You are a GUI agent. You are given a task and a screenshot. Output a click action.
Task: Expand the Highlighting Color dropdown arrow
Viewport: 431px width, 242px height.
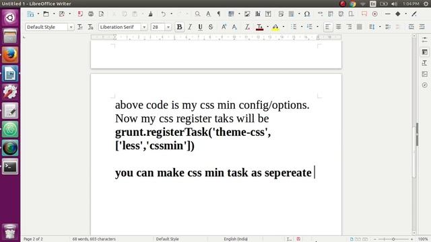[x=284, y=27]
